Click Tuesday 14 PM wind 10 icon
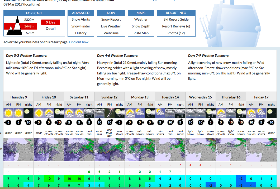The width and height of the screenshot is (280, 189). point(170,122)
